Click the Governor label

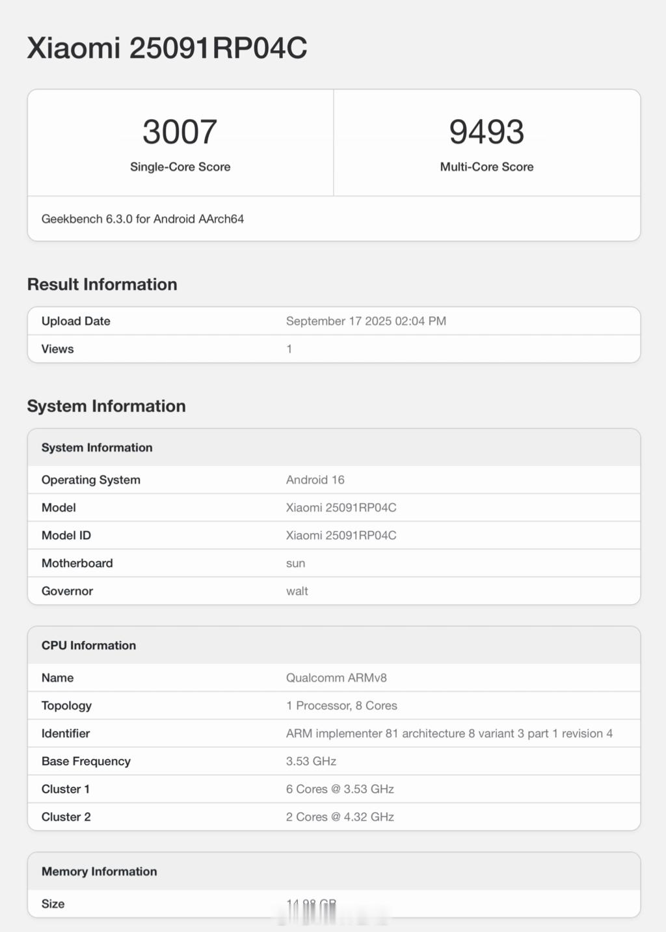pyautogui.click(x=67, y=591)
